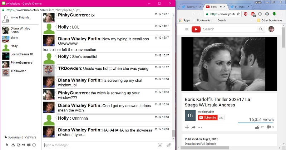Click the power/logout icon in chat toolbar
The height and width of the screenshot is (150, 286).
[34, 145]
